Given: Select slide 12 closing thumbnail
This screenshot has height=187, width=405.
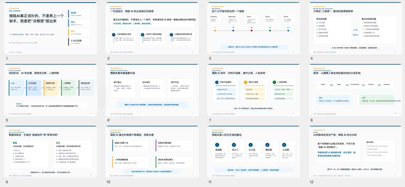Looking at the screenshot, I should point(355,152).
